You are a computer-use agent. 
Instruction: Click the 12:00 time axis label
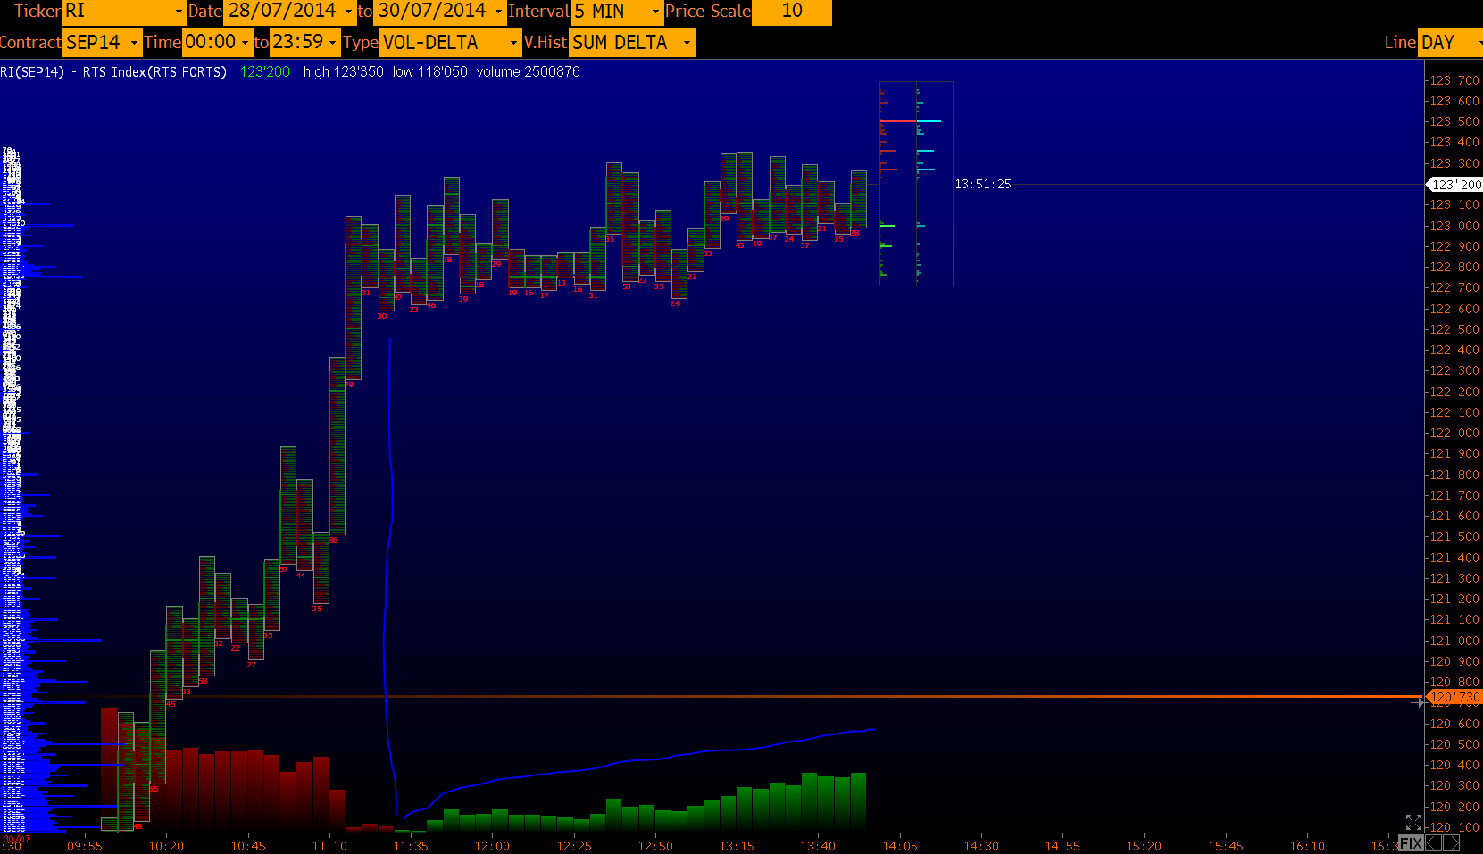tap(492, 846)
